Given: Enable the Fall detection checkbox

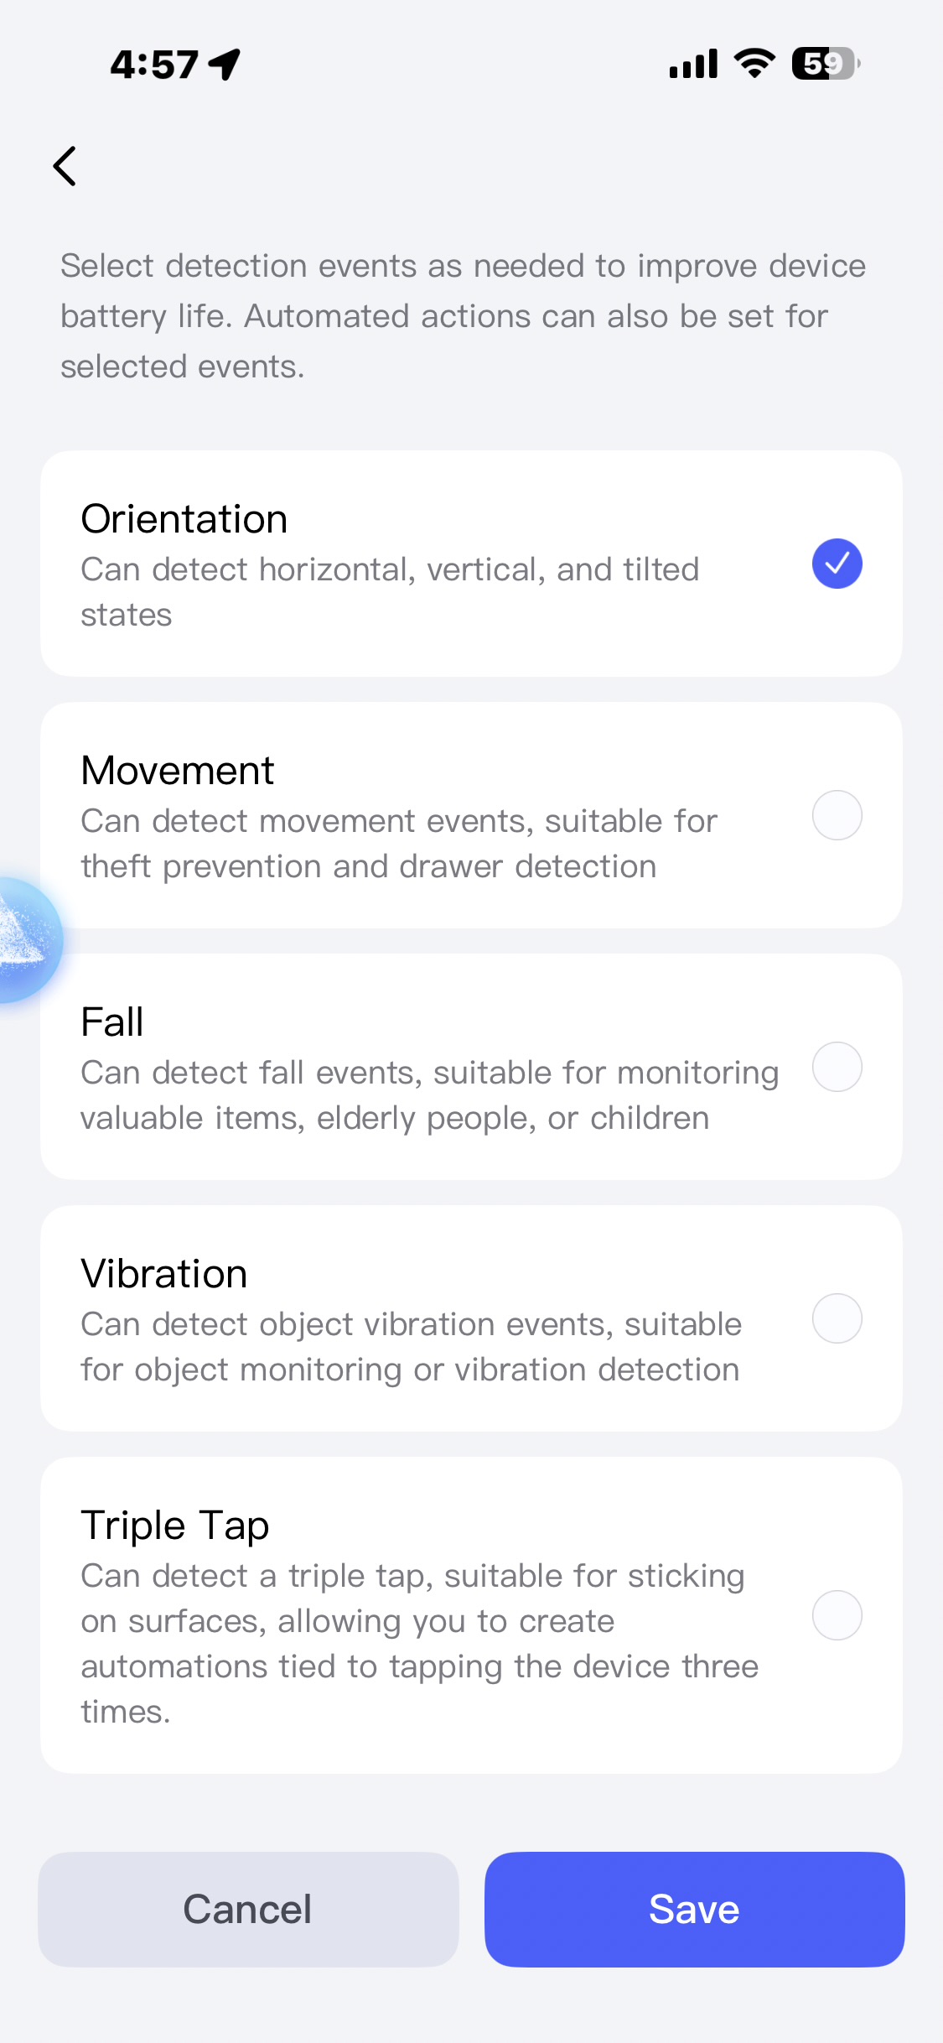Looking at the screenshot, I should (x=837, y=1067).
